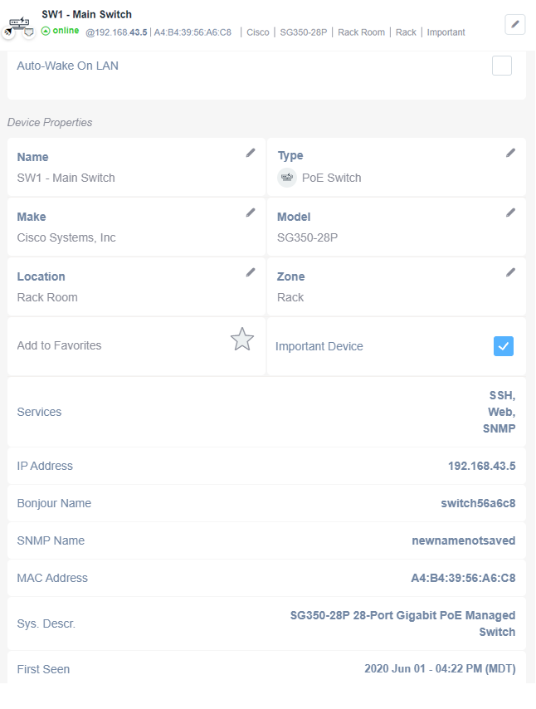Edit the Make property pencil icon
Screen dimensions: 536x709
(251, 213)
